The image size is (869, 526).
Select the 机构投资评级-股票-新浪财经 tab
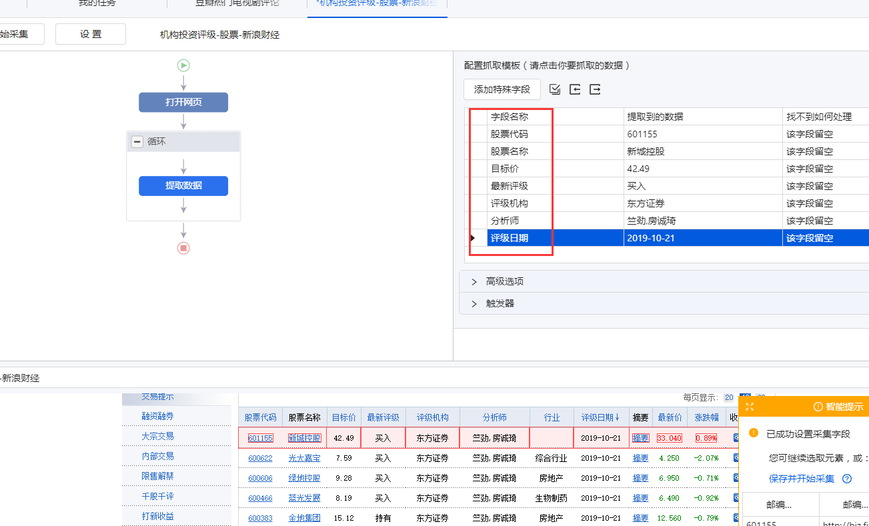tap(377, 3)
